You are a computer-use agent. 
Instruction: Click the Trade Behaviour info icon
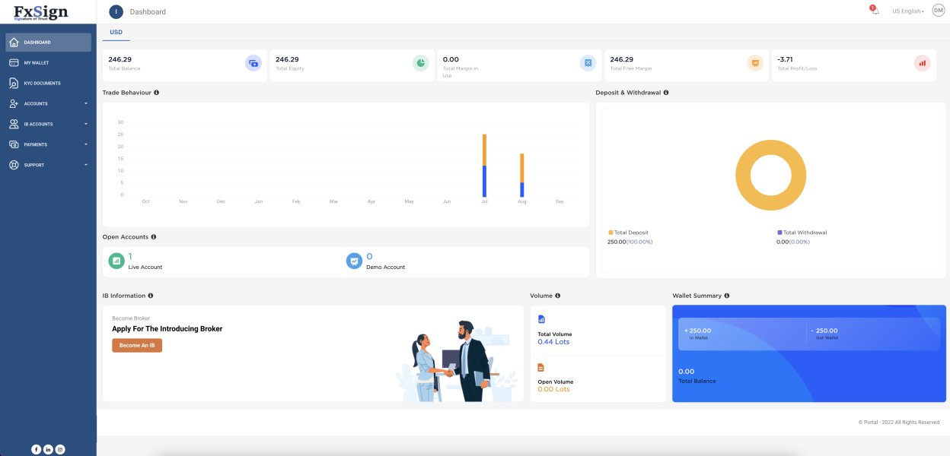[x=156, y=93]
